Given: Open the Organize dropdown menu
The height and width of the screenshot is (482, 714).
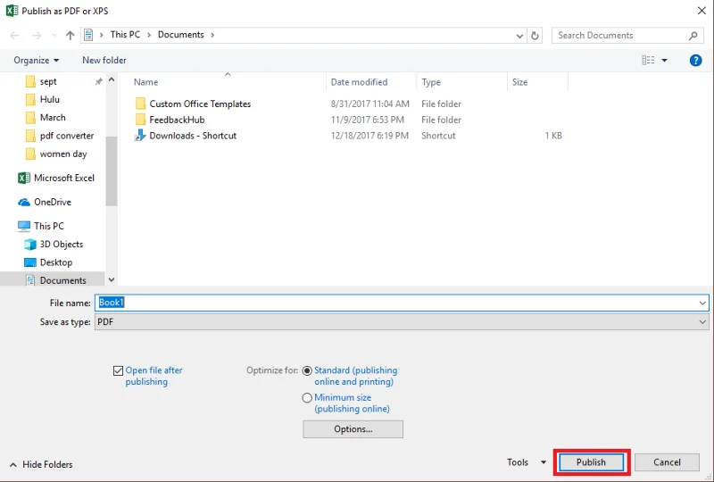Looking at the screenshot, I should 37,60.
